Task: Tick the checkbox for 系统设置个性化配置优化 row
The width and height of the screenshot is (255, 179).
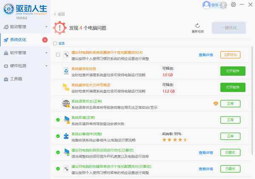Action: (58, 55)
